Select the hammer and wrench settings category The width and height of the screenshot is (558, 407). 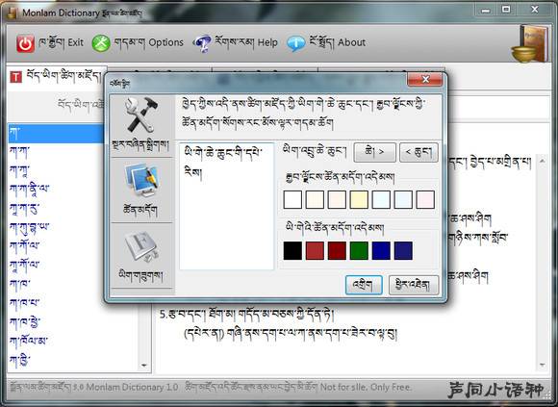tap(140, 114)
